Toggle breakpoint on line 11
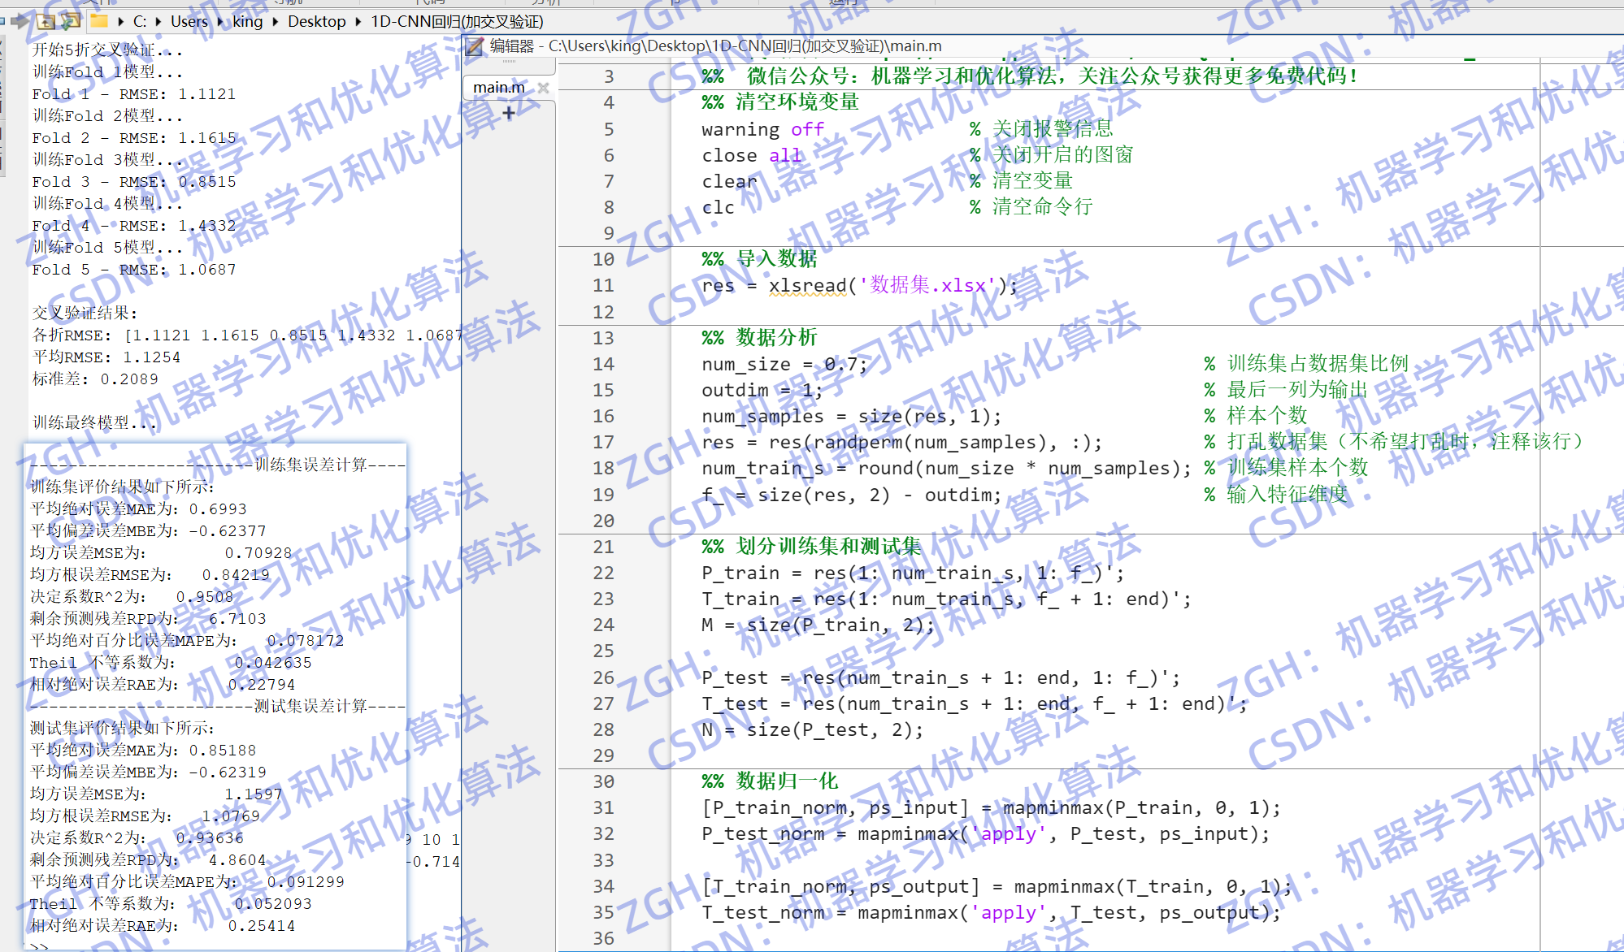1624x952 pixels. [x=603, y=286]
